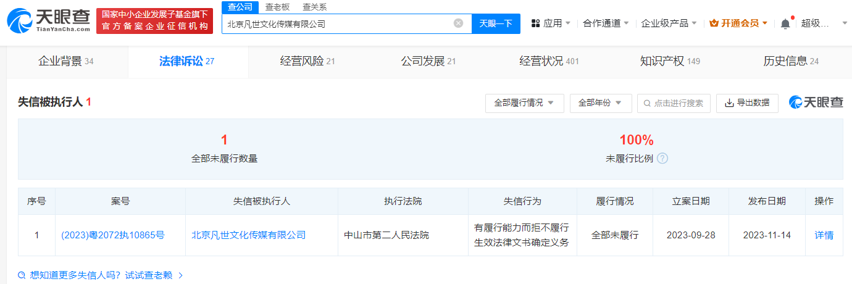Click the 履行情况 column header
Image resolution: width=852 pixels, height=284 pixels.
[615, 201]
